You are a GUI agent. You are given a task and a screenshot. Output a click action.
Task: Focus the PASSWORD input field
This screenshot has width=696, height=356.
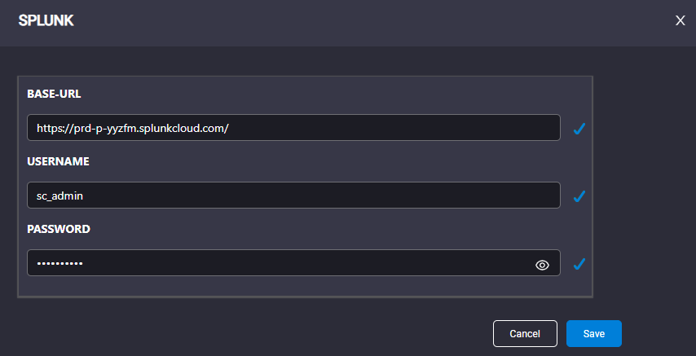pyautogui.click(x=293, y=263)
